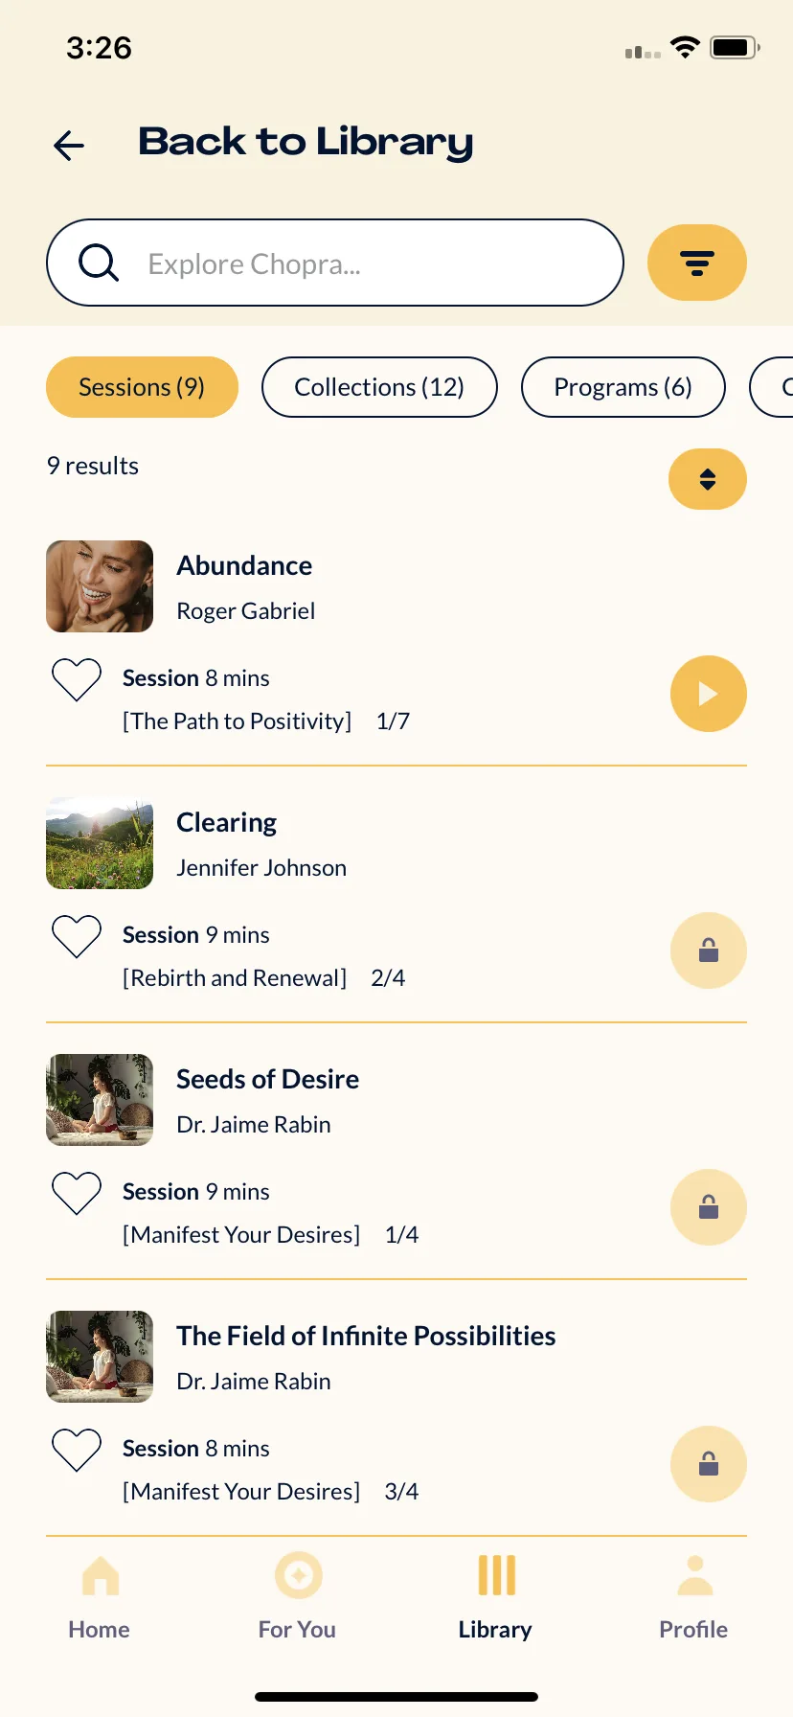Play the Abundance session

[709, 694]
